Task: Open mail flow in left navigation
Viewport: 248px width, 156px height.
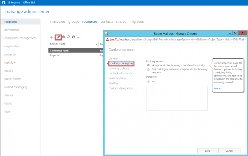Action: point(10,62)
